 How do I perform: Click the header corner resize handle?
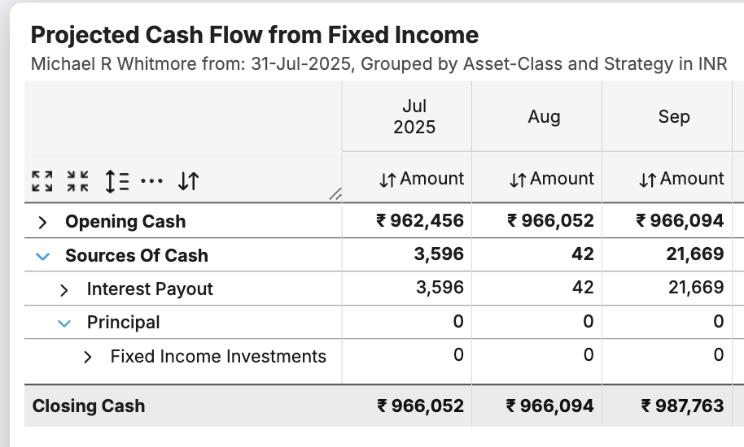coord(335,194)
